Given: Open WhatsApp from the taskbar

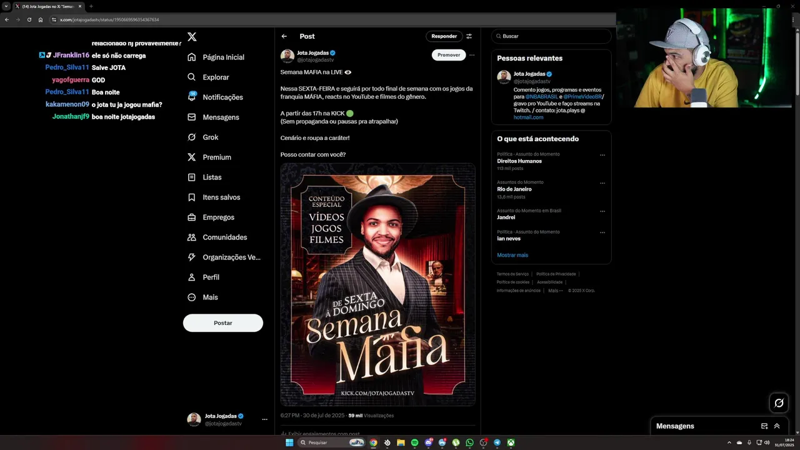Looking at the screenshot, I should 469,442.
